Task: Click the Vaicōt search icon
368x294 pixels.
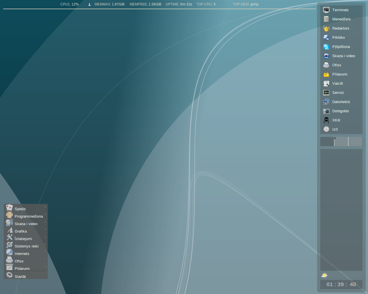Action: (x=326, y=84)
